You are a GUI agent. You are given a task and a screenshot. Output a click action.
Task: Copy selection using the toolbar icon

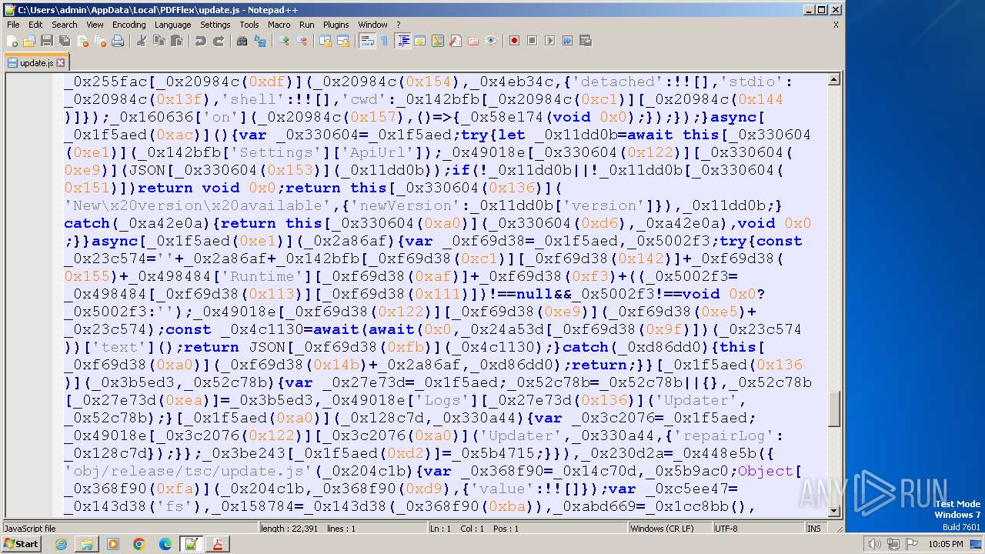pyautogui.click(x=159, y=41)
